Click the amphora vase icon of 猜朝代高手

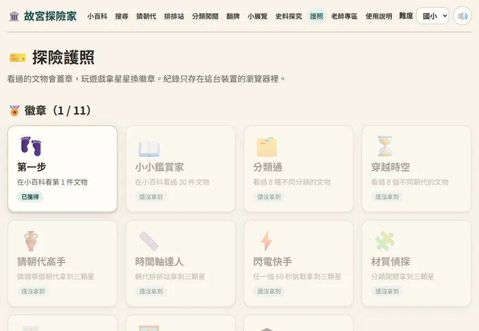31,241
